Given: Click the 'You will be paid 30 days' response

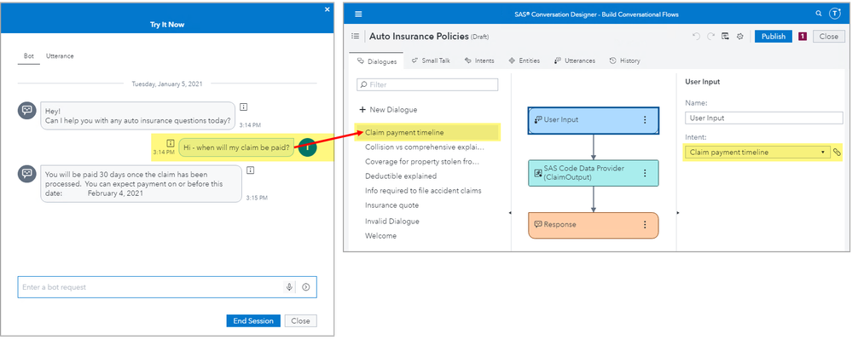Looking at the screenshot, I should pyautogui.click(x=142, y=183).
